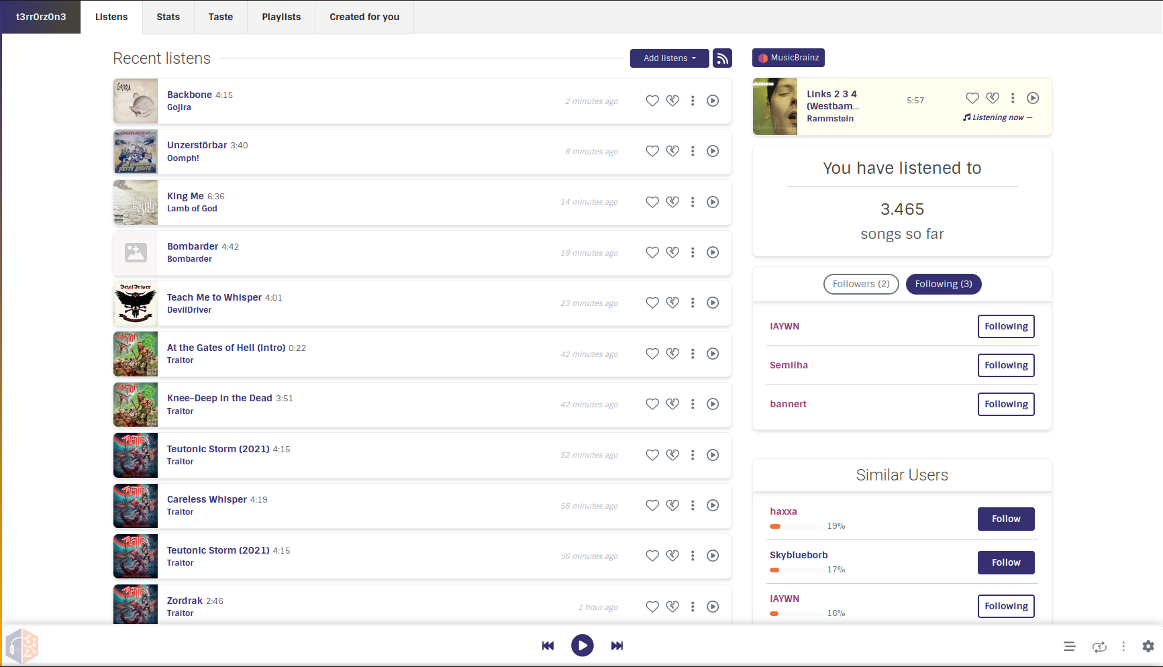Screen dimensions: 1163x667
Task: Click the play button in the bottom player
Action: click(582, 646)
